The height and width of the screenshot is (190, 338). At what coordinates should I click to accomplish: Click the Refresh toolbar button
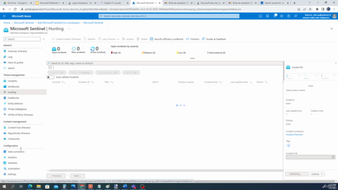(x=89, y=39)
